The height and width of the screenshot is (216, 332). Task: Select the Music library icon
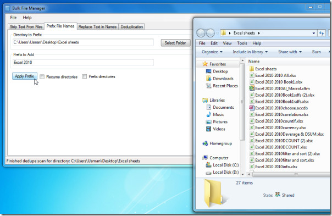click(x=208, y=114)
